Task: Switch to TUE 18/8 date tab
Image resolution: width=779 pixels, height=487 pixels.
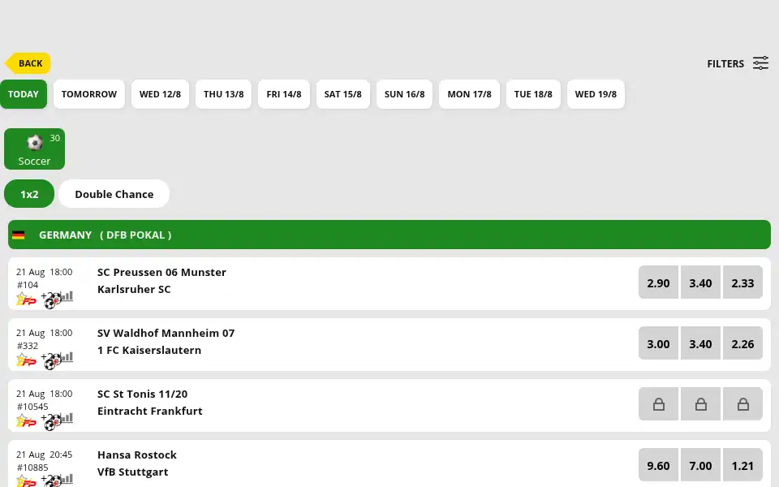Action: pos(533,94)
